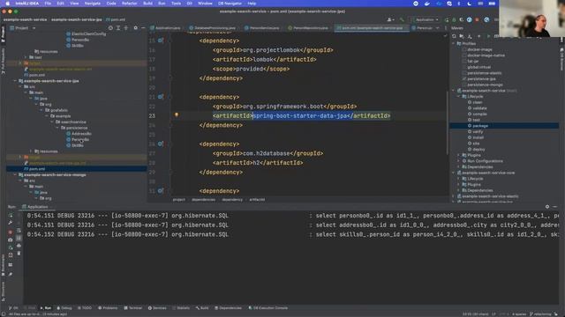Open the Build menu

(x=147, y=4)
